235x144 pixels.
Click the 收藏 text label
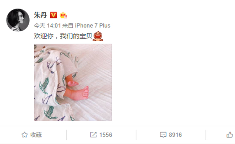coord(36,135)
